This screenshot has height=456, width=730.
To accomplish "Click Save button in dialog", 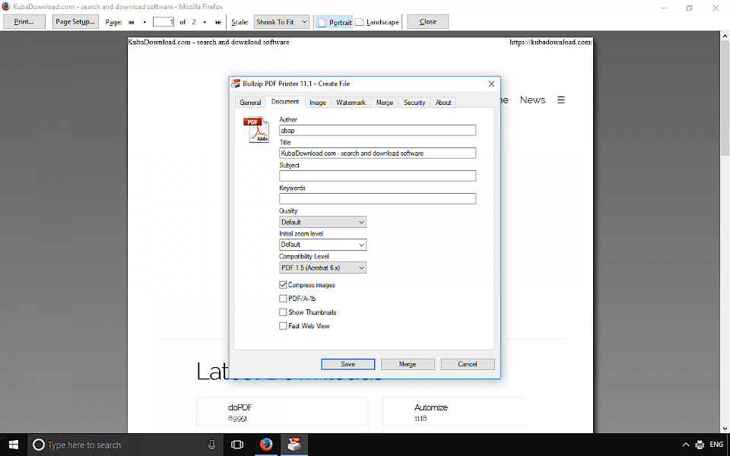I will (348, 364).
